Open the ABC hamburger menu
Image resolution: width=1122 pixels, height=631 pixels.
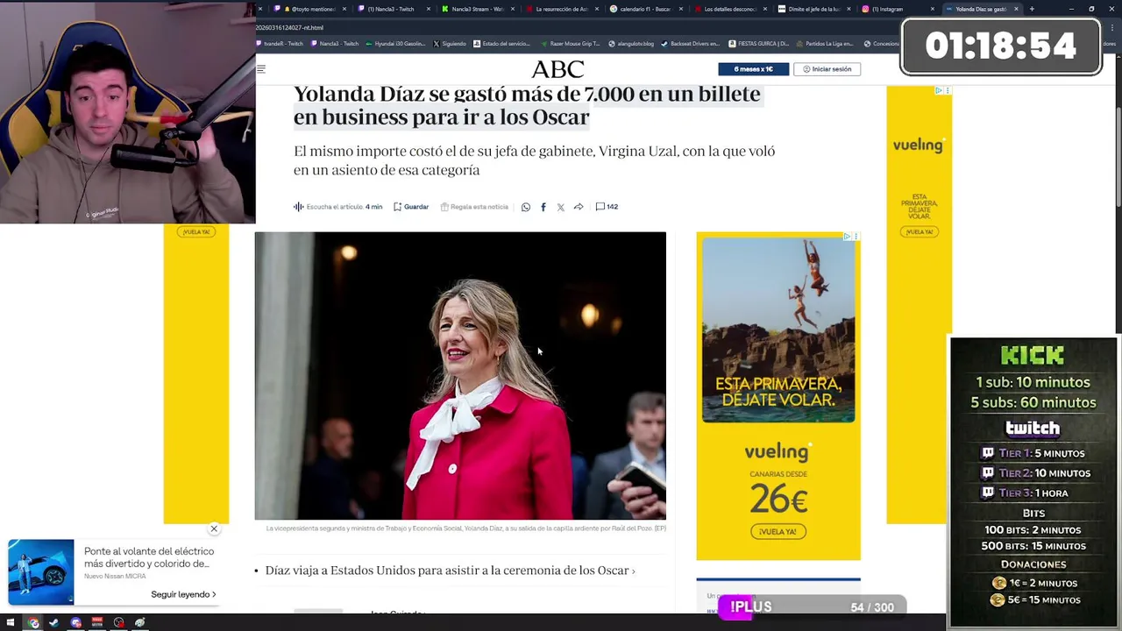tap(260, 69)
